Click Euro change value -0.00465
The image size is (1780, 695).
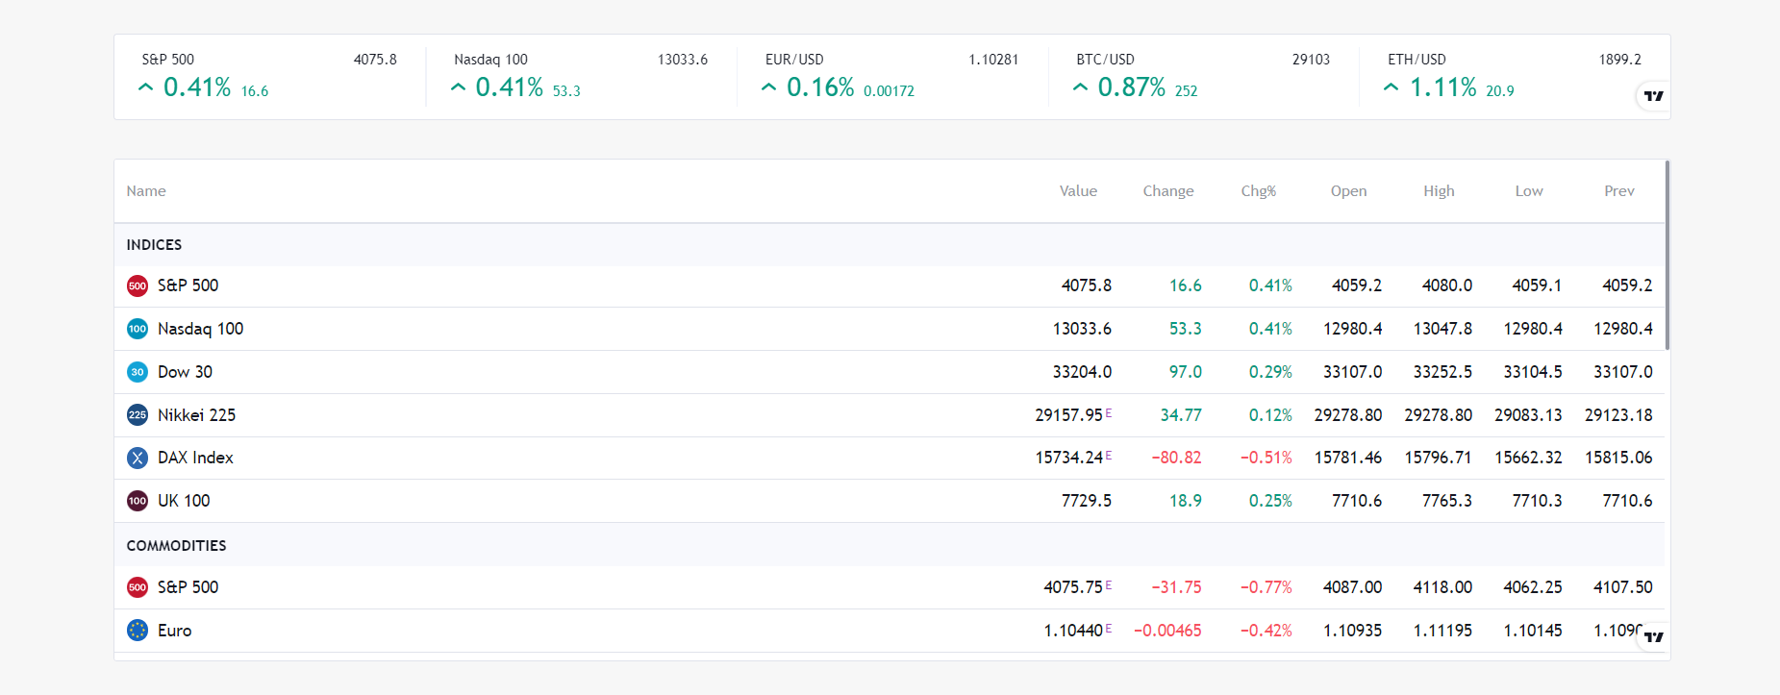coord(1167,631)
